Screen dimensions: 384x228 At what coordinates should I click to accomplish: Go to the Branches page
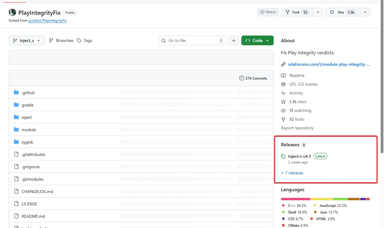[61, 40]
